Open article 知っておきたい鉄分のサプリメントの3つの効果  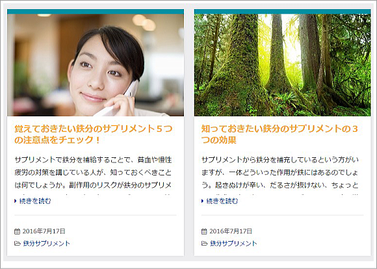click(279, 134)
